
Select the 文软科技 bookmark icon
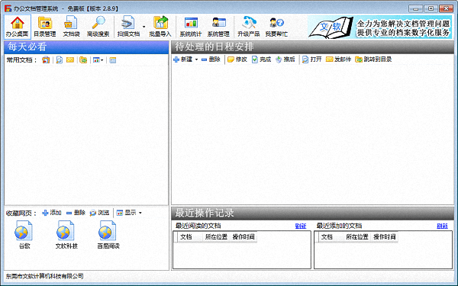(66, 235)
